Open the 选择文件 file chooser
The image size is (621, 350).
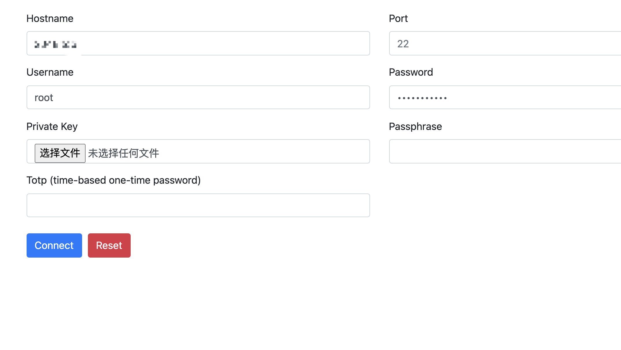click(60, 153)
